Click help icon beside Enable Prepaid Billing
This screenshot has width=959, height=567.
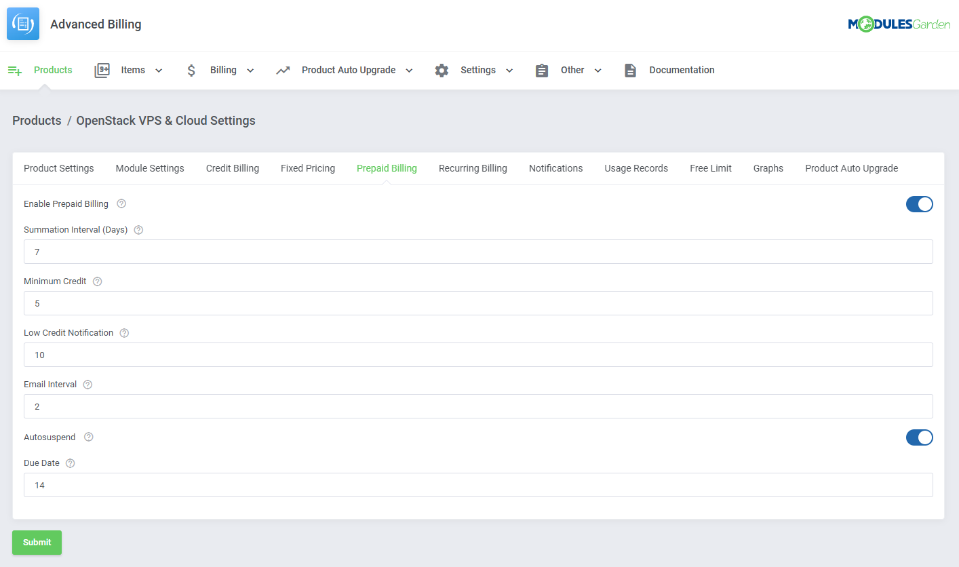121,203
